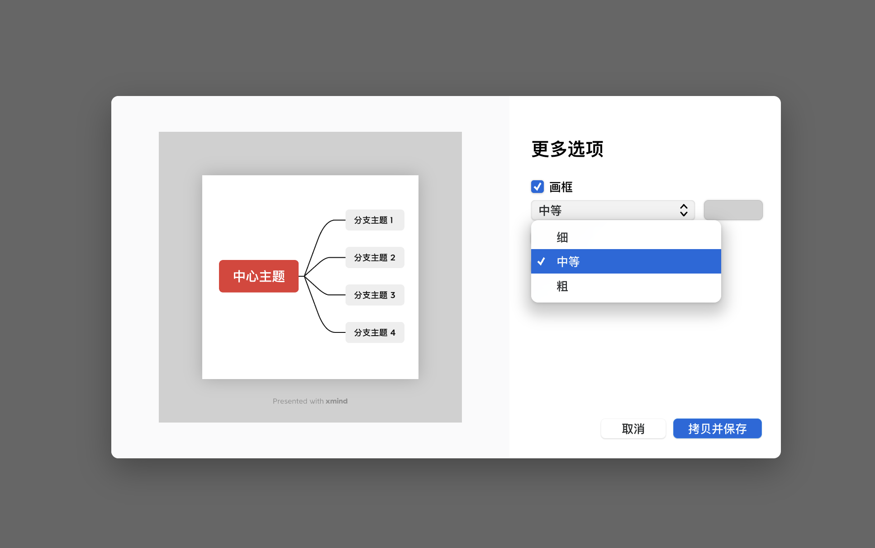Click the gray frame color swatch
Image resolution: width=875 pixels, height=548 pixels.
(733, 210)
